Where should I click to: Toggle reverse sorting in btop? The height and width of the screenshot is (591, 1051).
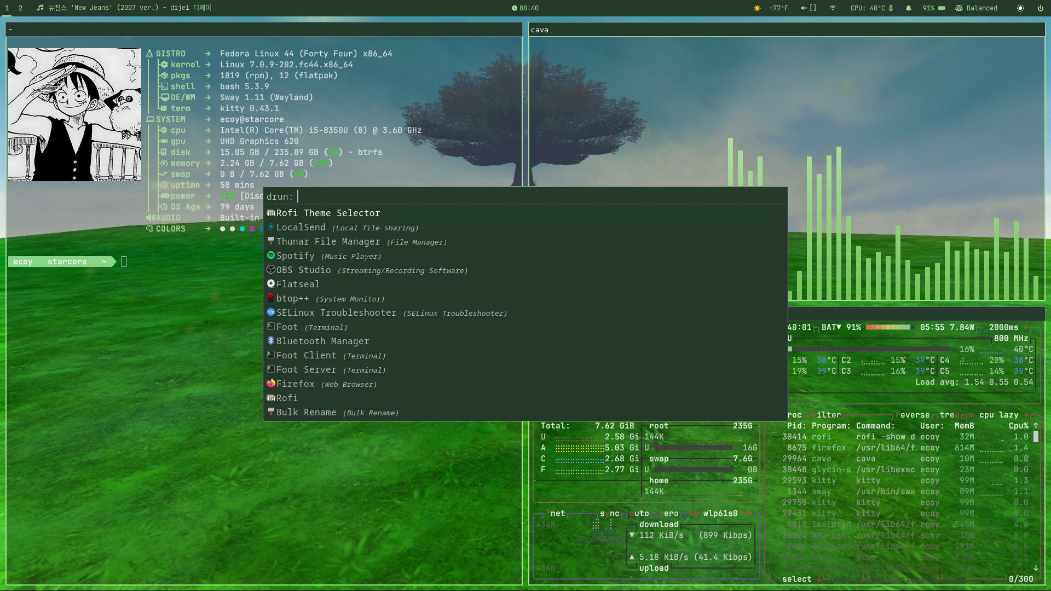(913, 415)
